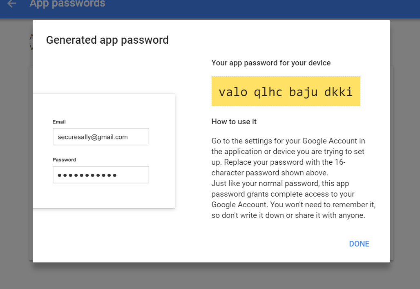Click the Password label above the field
Viewport: 420px width, 289px height.
click(x=64, y=160)
